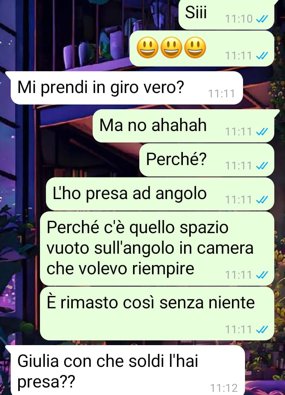This screenshot has width=285, height=395.
Task: Tap the first grinning emoji
Action: pyautogui.click(x=147, y=47)
